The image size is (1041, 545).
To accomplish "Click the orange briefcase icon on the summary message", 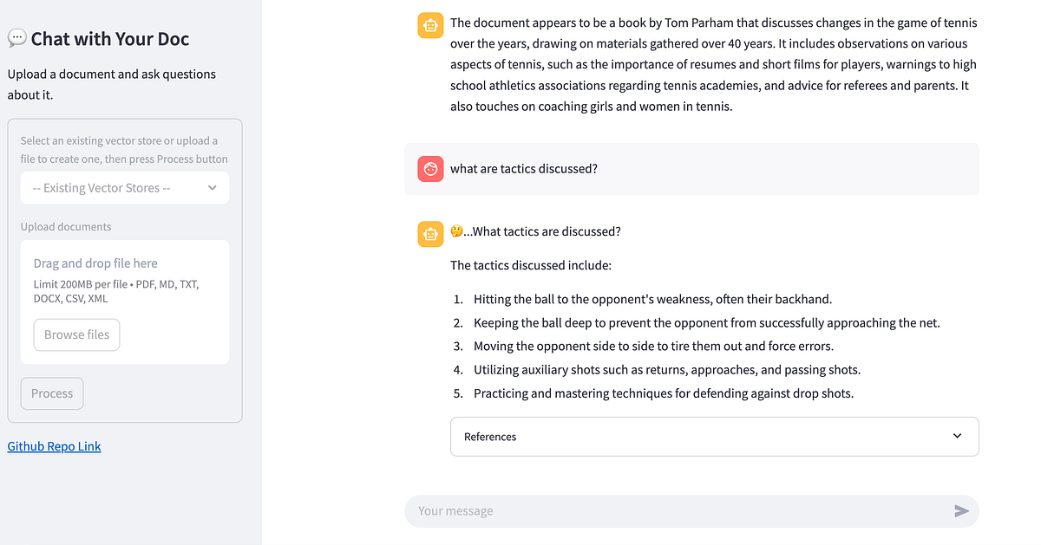I will click(429, 25).
